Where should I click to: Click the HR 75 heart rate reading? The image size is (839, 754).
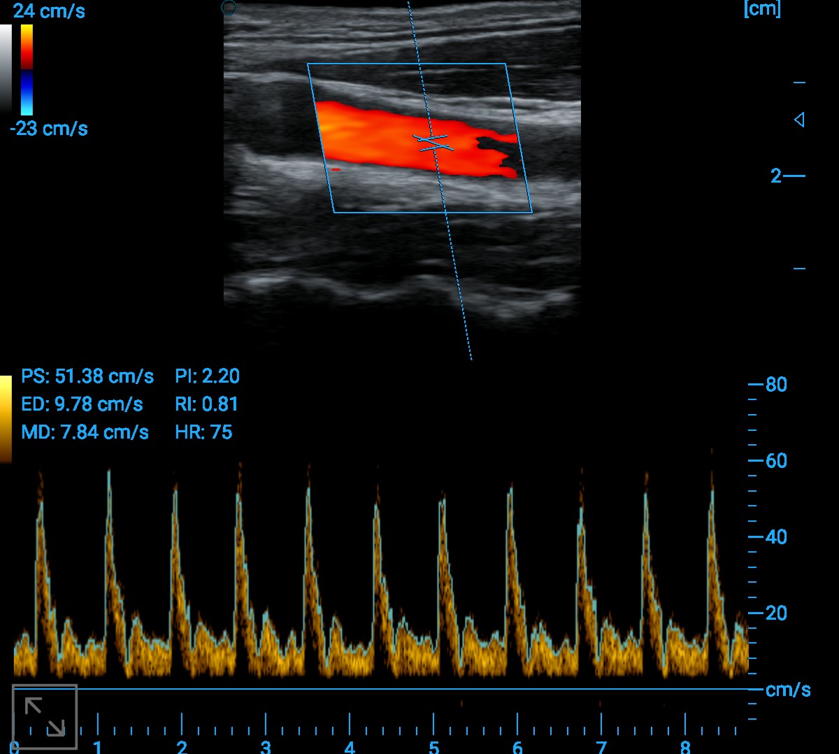pos(203,432)
